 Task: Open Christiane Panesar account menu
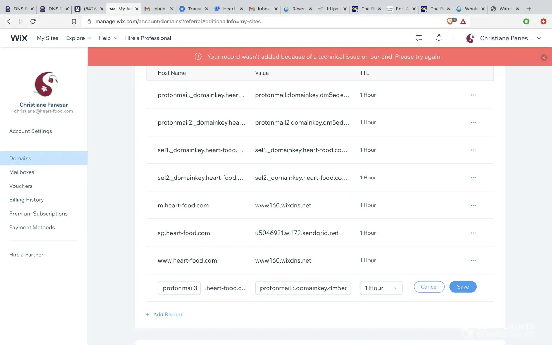click(x=504, y=38)
